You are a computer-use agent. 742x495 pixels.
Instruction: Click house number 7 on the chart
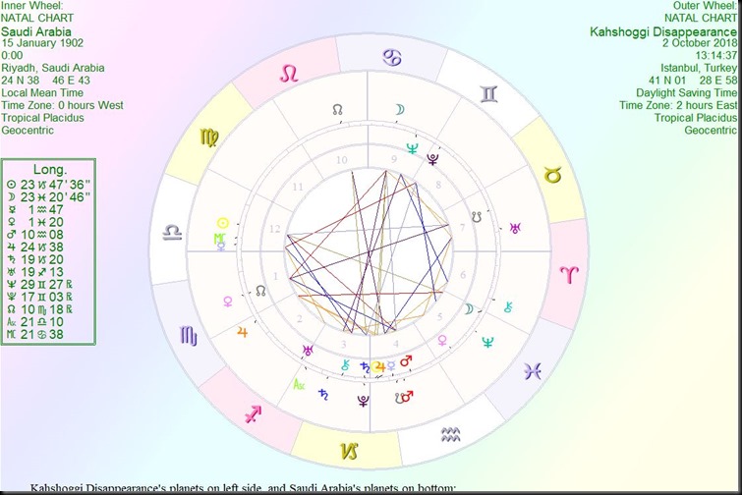(462, 228)
